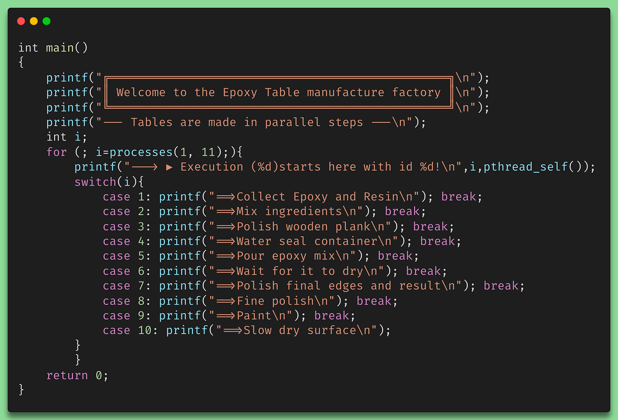Click 'Collect Epoxy and Resin' text in case 1
This screenshot has width=618, height=420.
(x=317, y=197)
